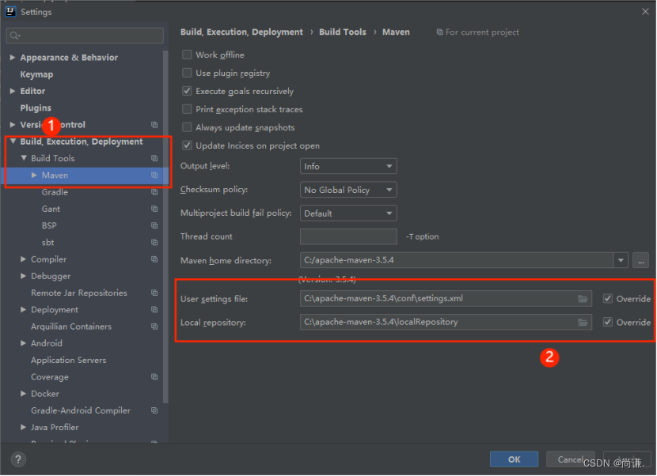Click project-level icon beside Gant
The image size is (657, 476).
coord(154,209)
